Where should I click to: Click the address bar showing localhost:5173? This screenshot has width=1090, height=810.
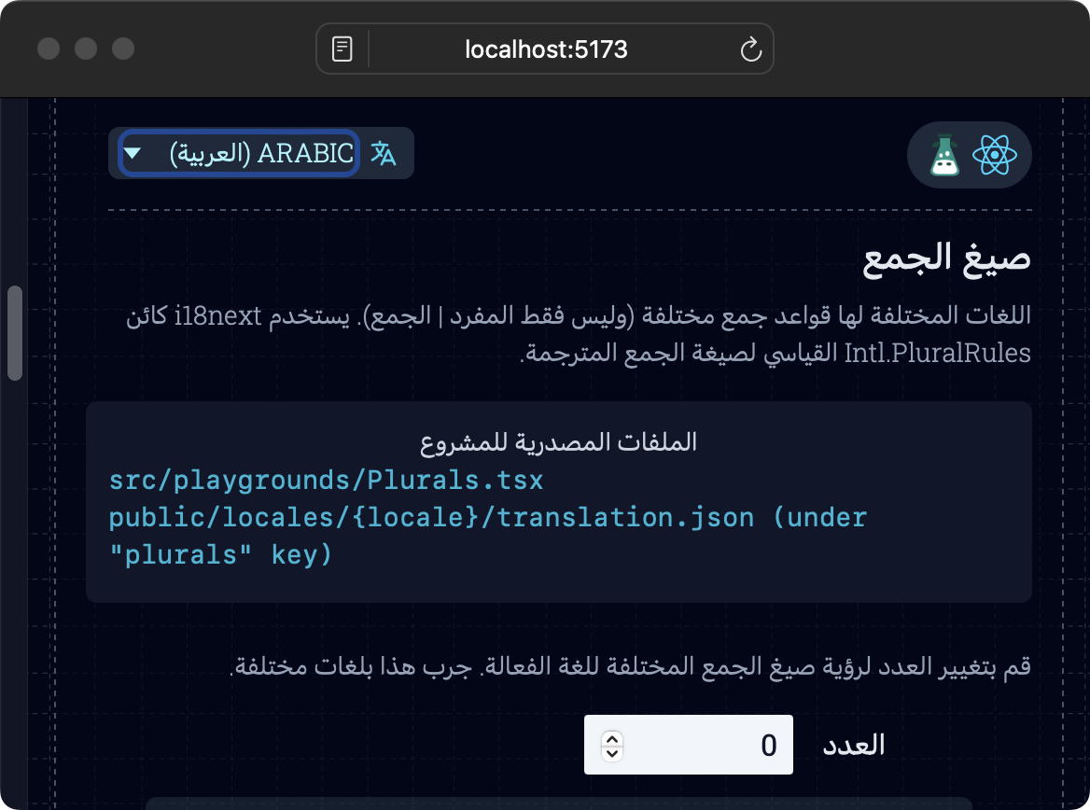[545, 49]
